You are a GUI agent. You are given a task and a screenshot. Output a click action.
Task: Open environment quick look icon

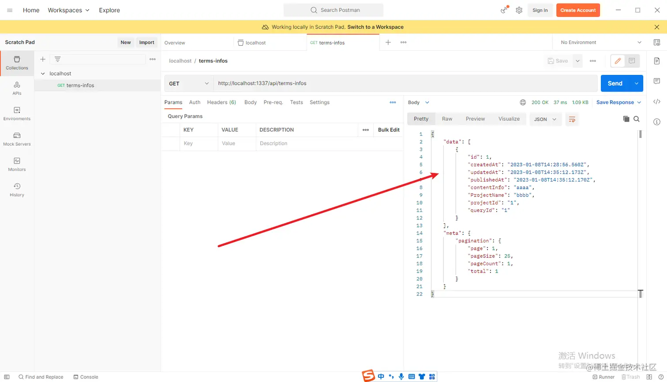point(657,42)
